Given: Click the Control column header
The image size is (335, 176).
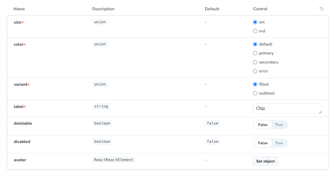Looking at the screenshot, I should (260, 9).
